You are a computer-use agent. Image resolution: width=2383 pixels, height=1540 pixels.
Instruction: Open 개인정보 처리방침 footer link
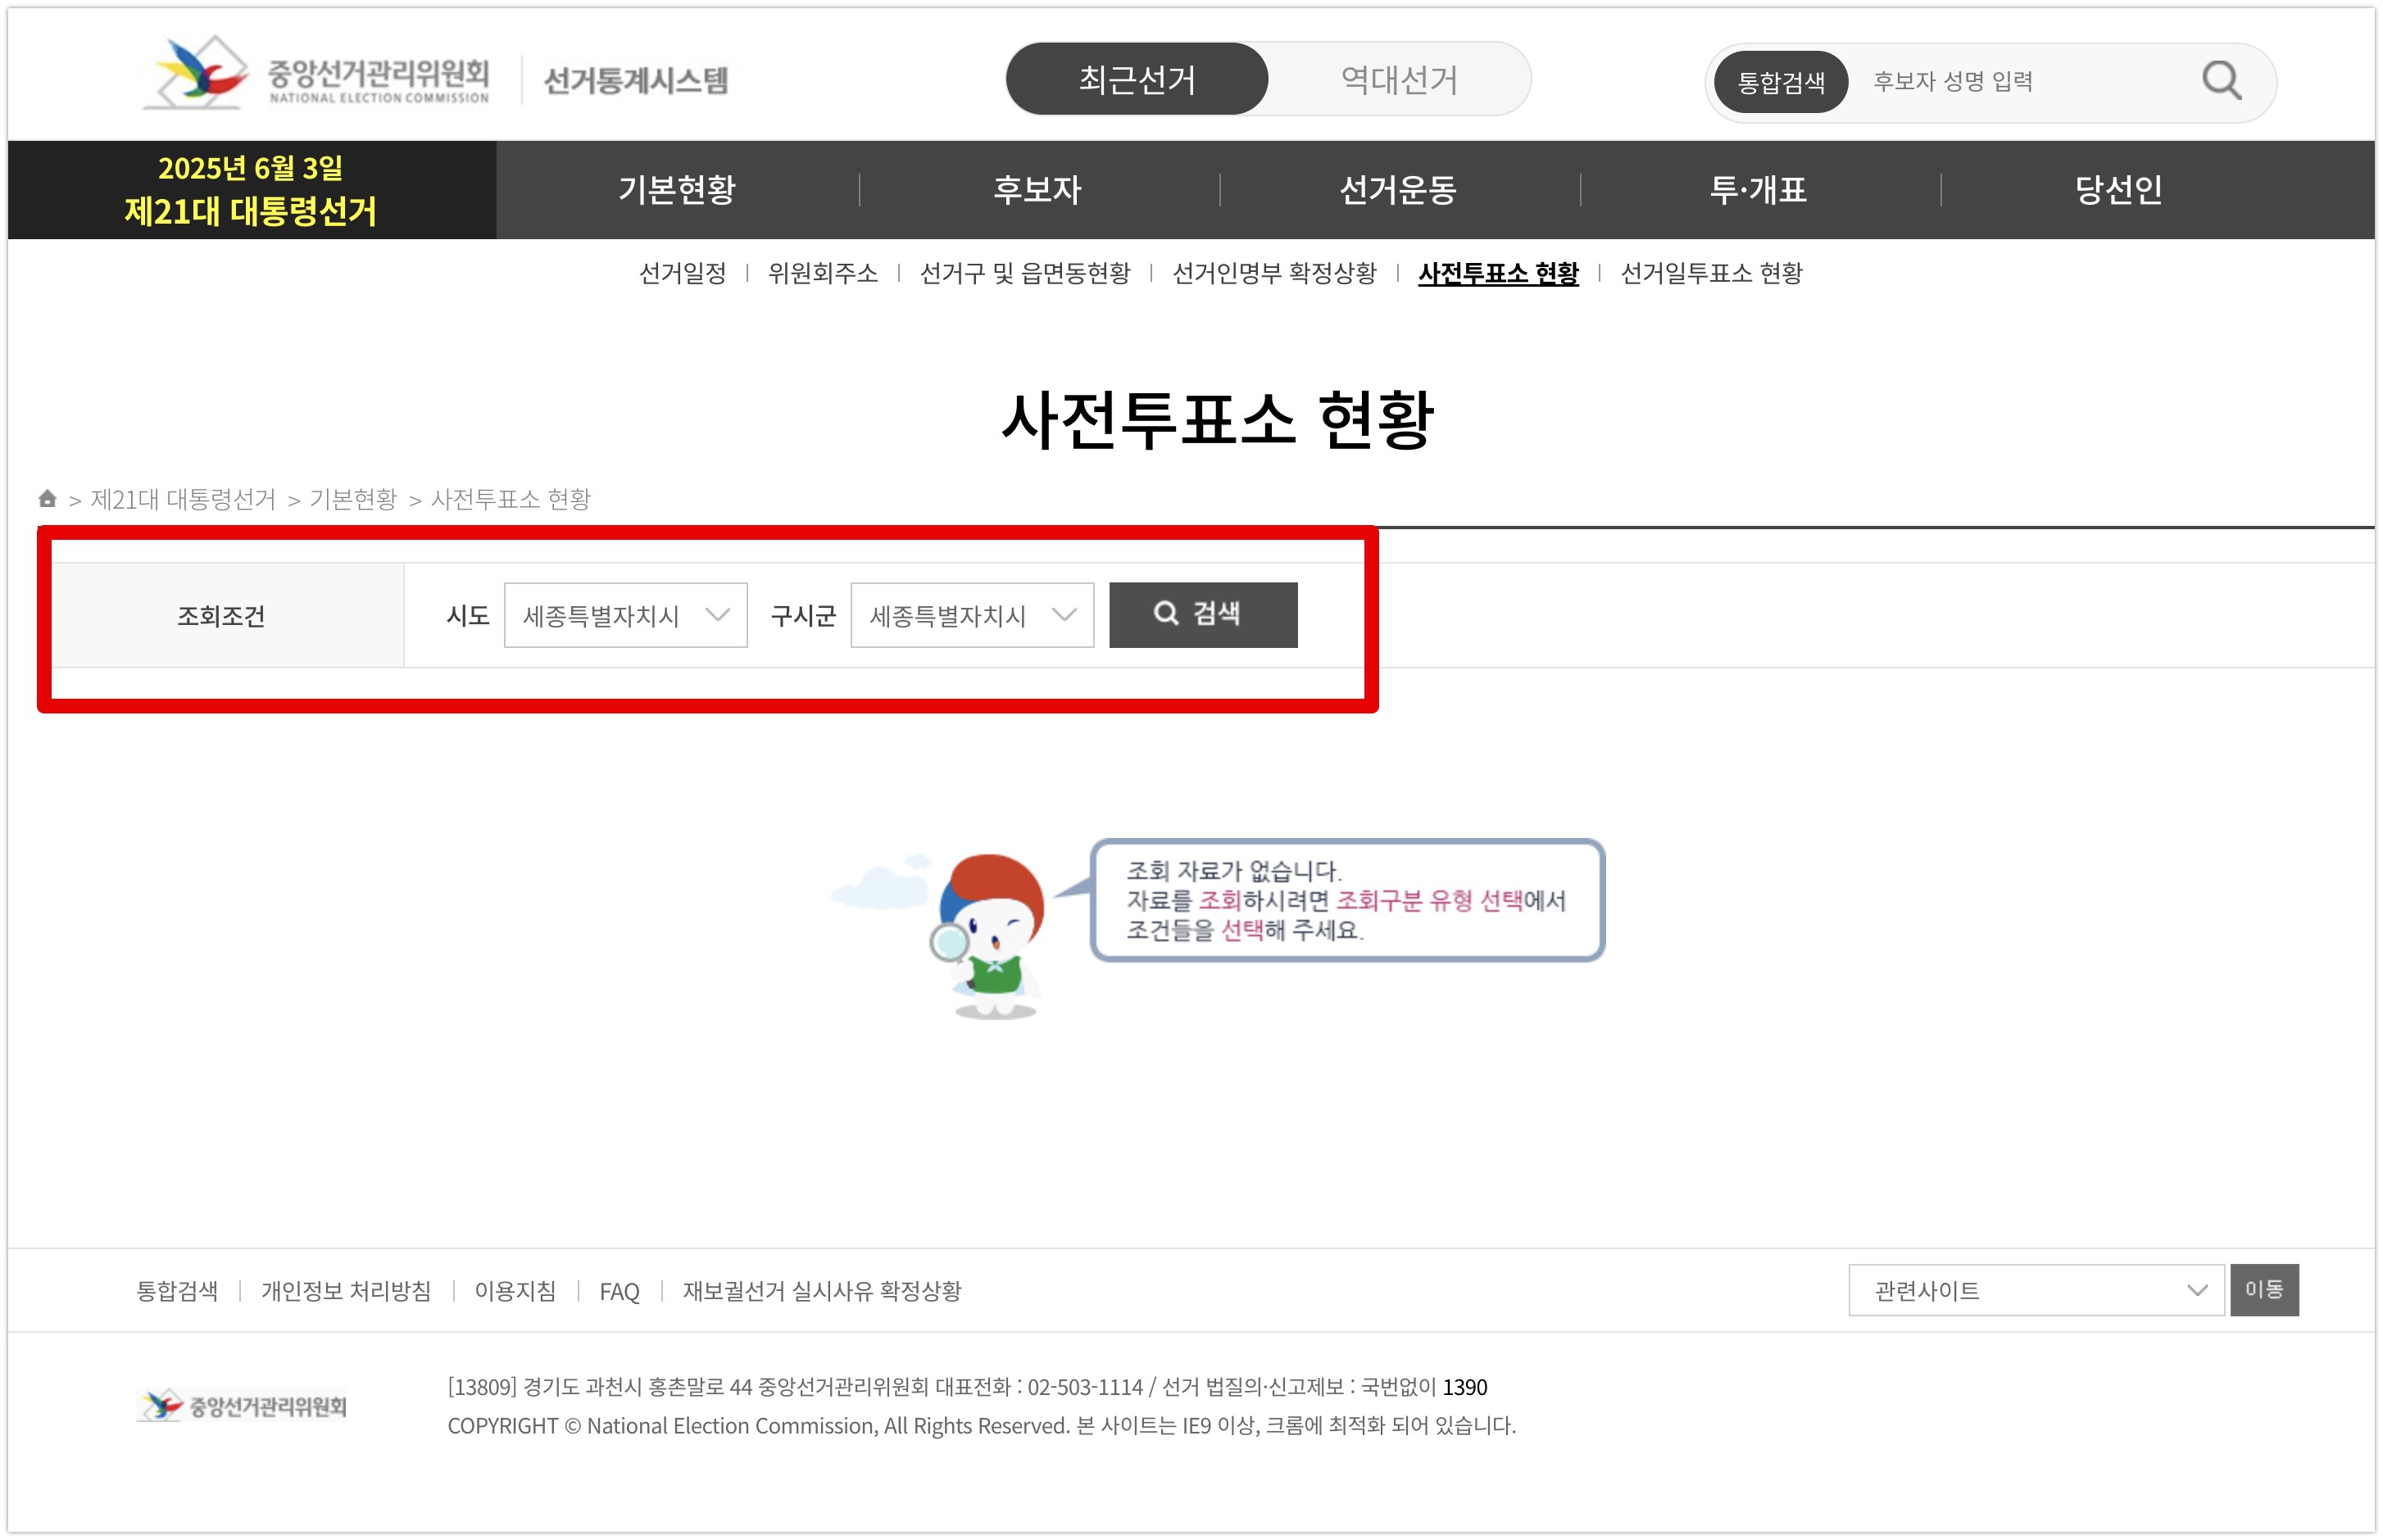(345, 1291)
